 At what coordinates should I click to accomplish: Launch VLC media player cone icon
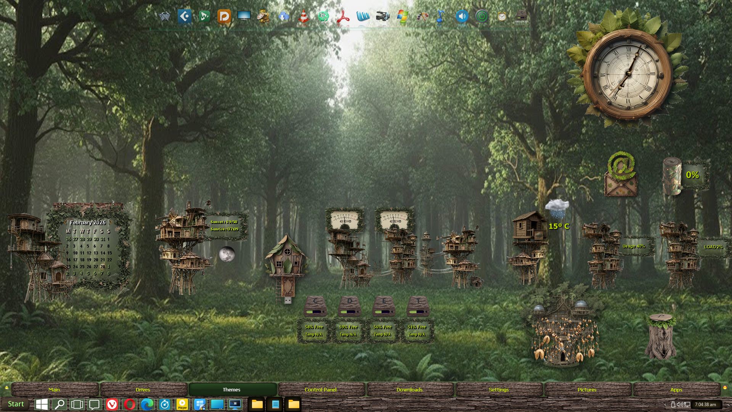pyautogui.click(x=303, y=16)
